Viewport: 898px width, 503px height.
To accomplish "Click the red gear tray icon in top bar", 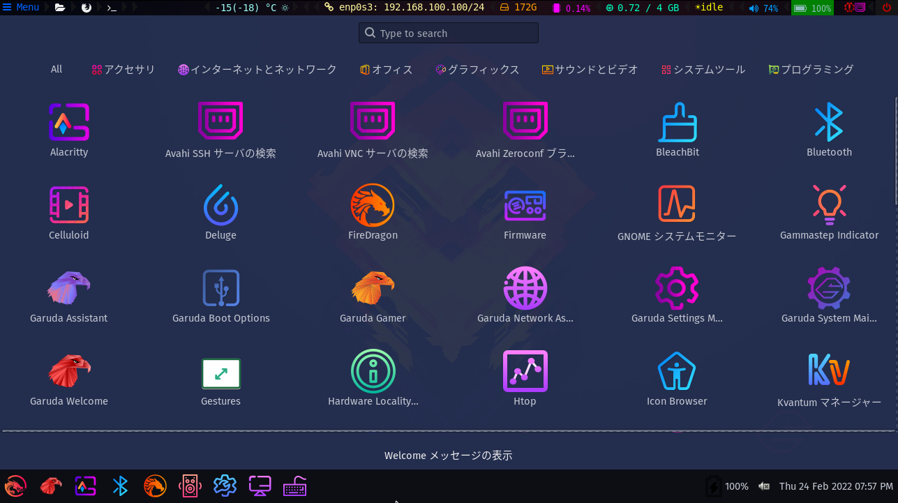I will pyautogui.click(x=848, y=8).
